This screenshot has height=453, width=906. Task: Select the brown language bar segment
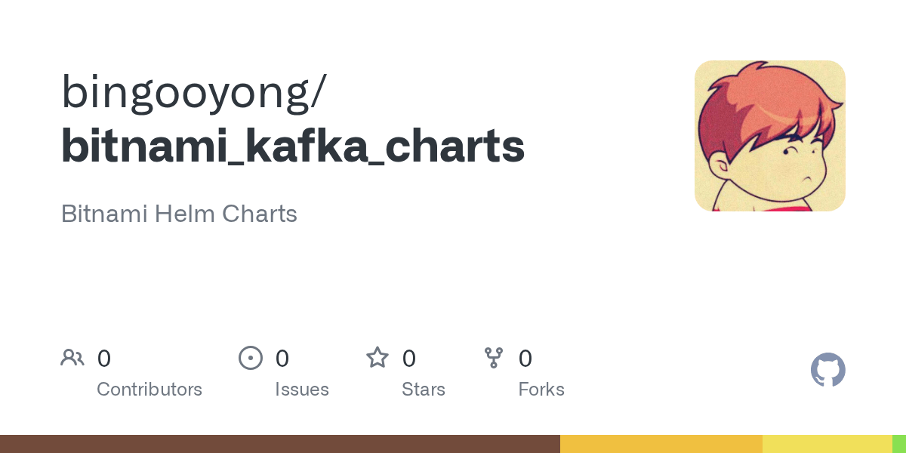(280, 444)
